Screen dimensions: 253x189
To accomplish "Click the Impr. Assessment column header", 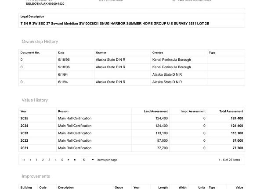I will [193, 112].
